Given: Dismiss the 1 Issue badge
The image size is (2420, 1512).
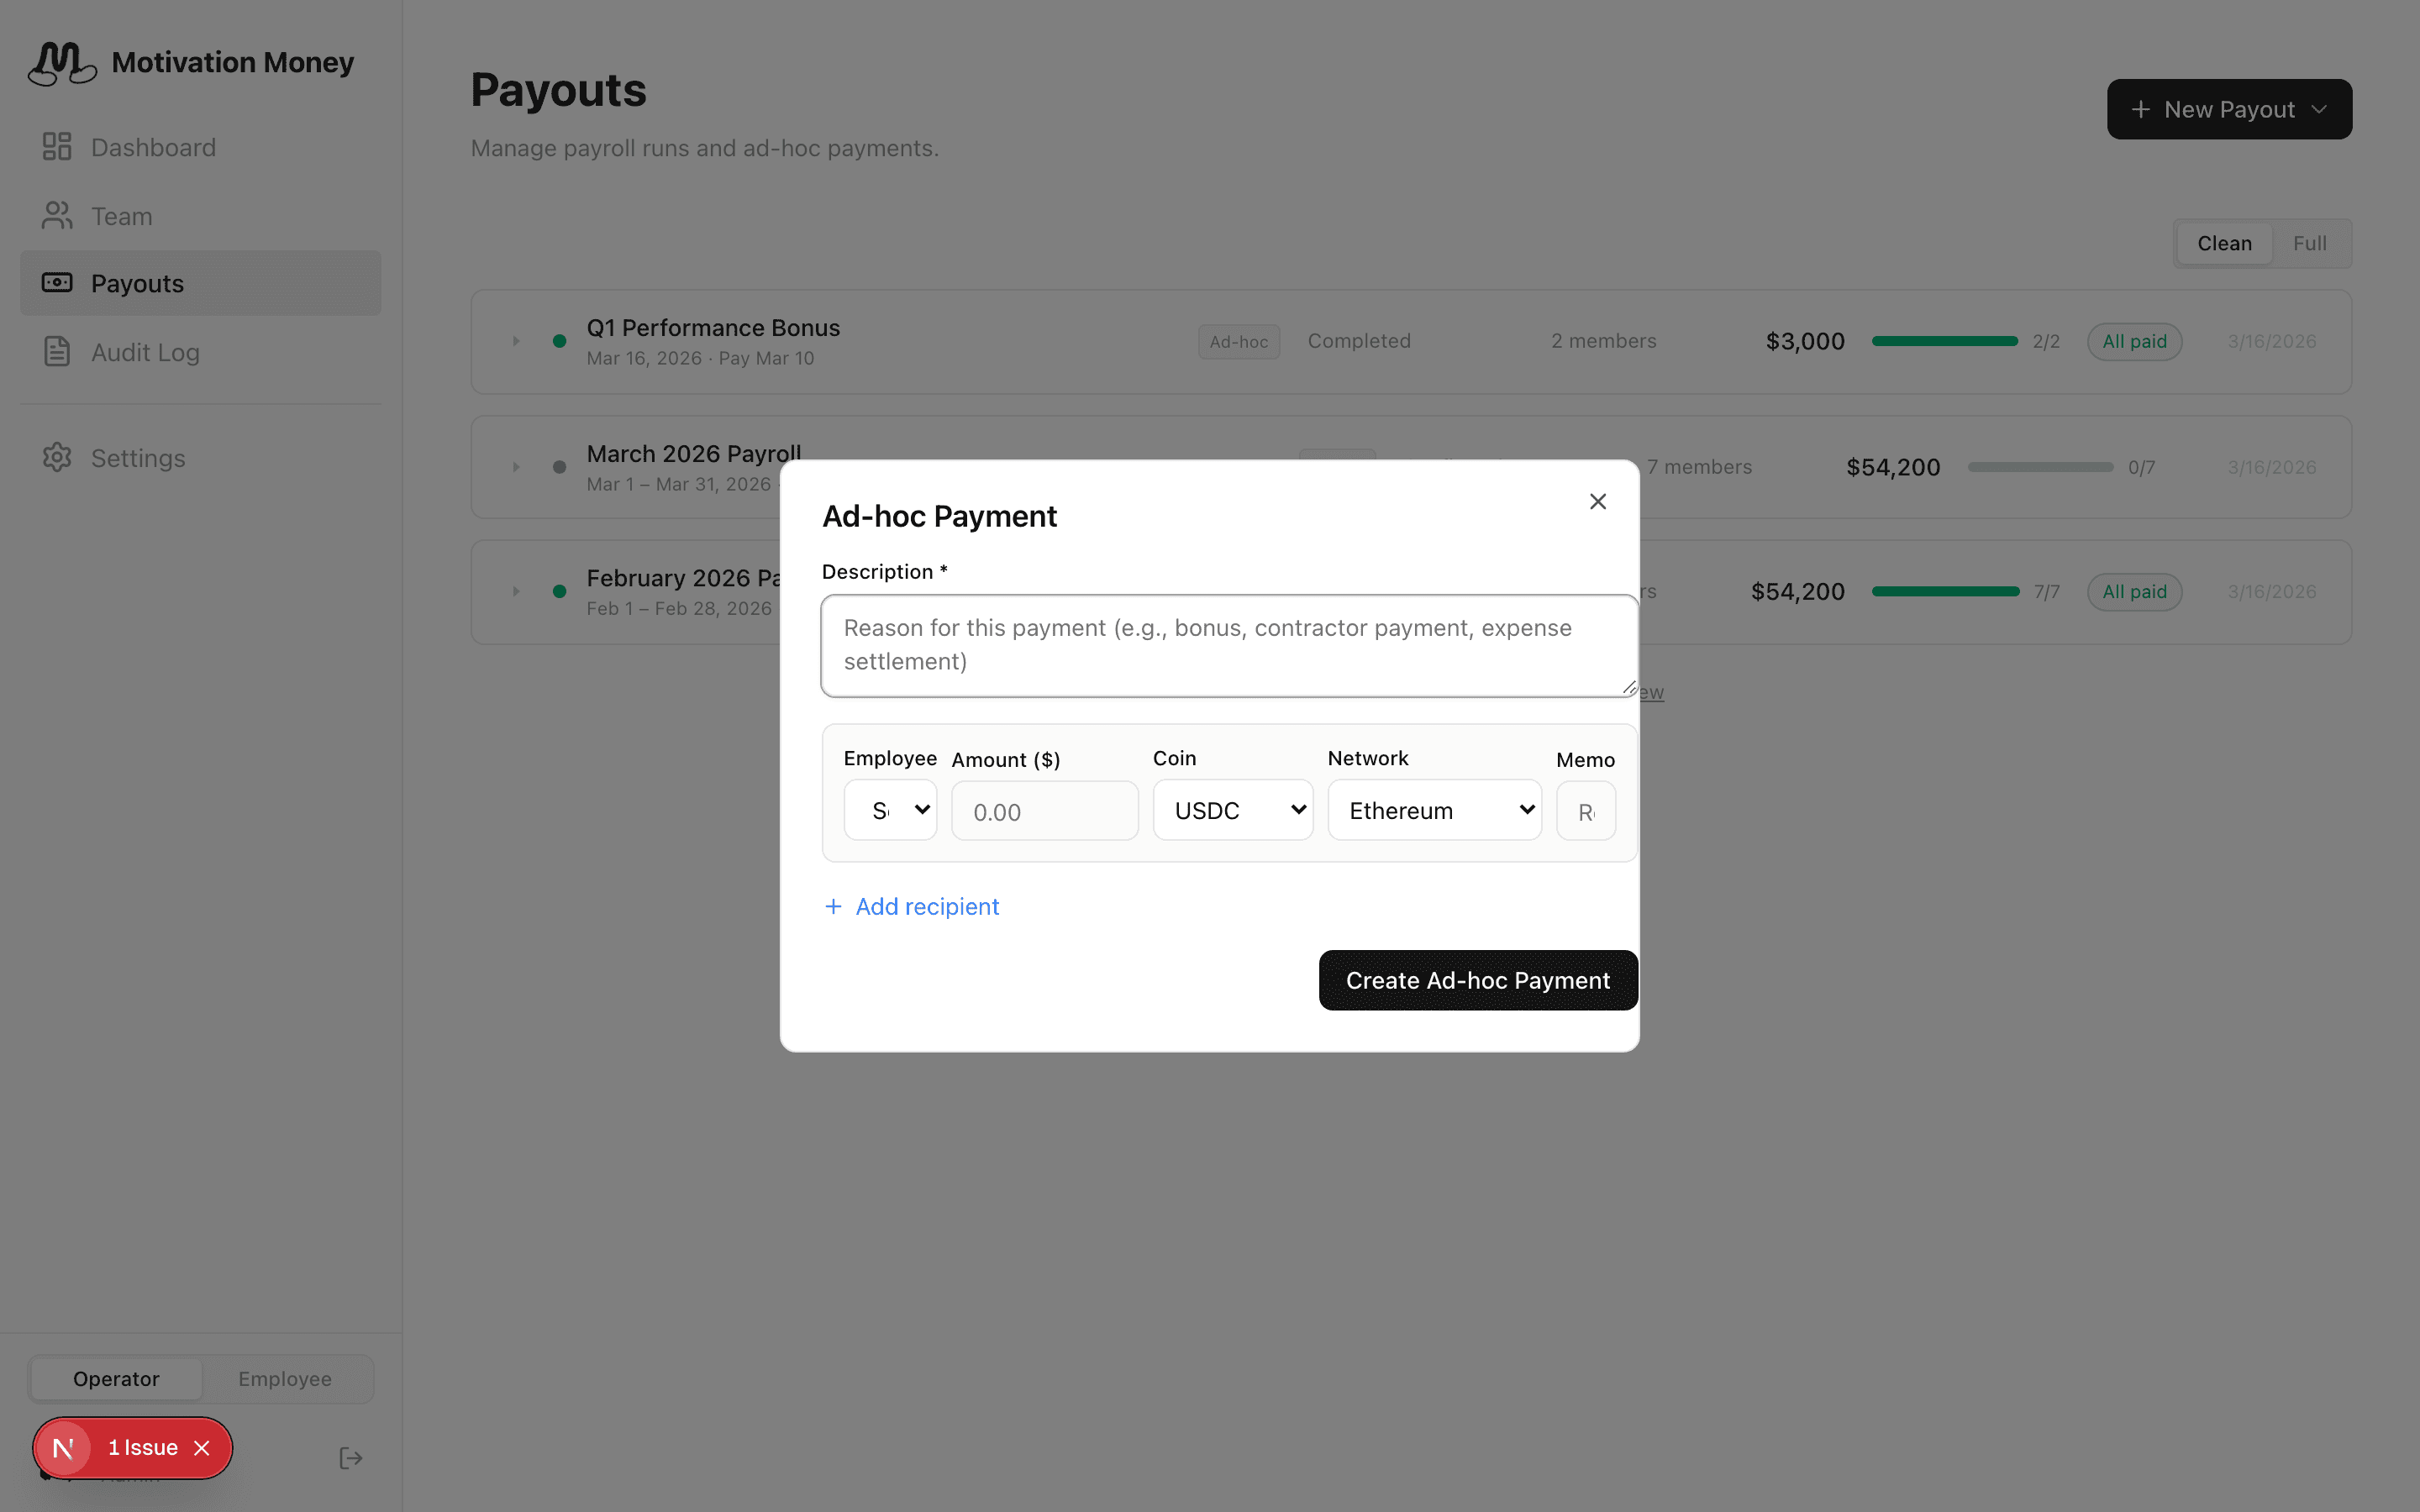Looking at the screenshot, I should pos(202,1448).
